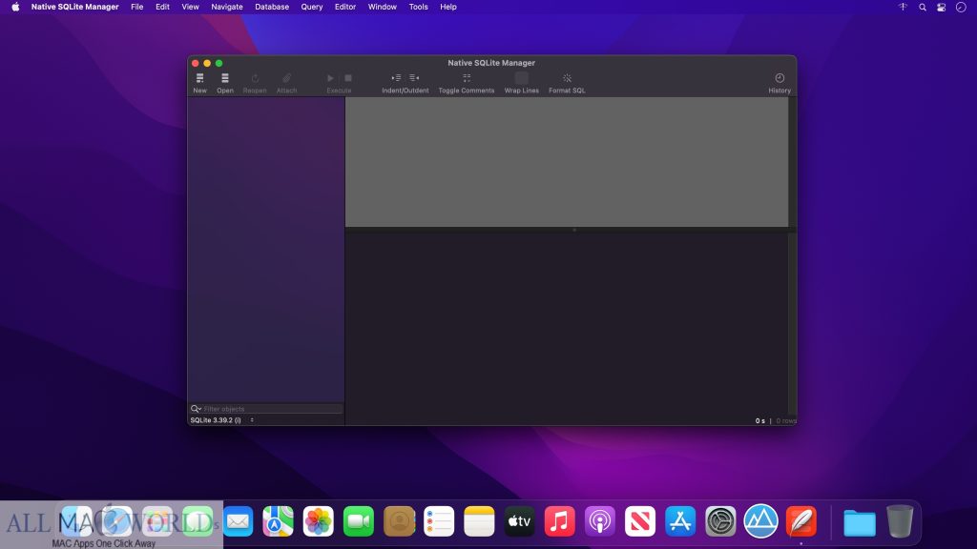Open Mail from the Dock
Viewport: 977px width, 549px height.
pos(238,521)
